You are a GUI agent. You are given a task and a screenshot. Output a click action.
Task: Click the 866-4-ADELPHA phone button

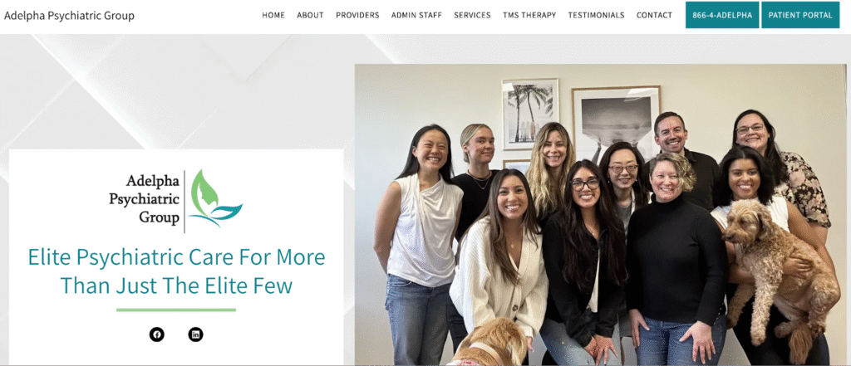click(x=722, y=15)
